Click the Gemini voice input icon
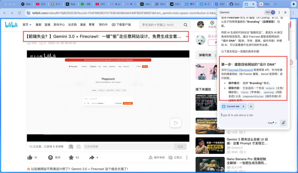This screenshot has width=298, height=173. (x=283, y=123)
